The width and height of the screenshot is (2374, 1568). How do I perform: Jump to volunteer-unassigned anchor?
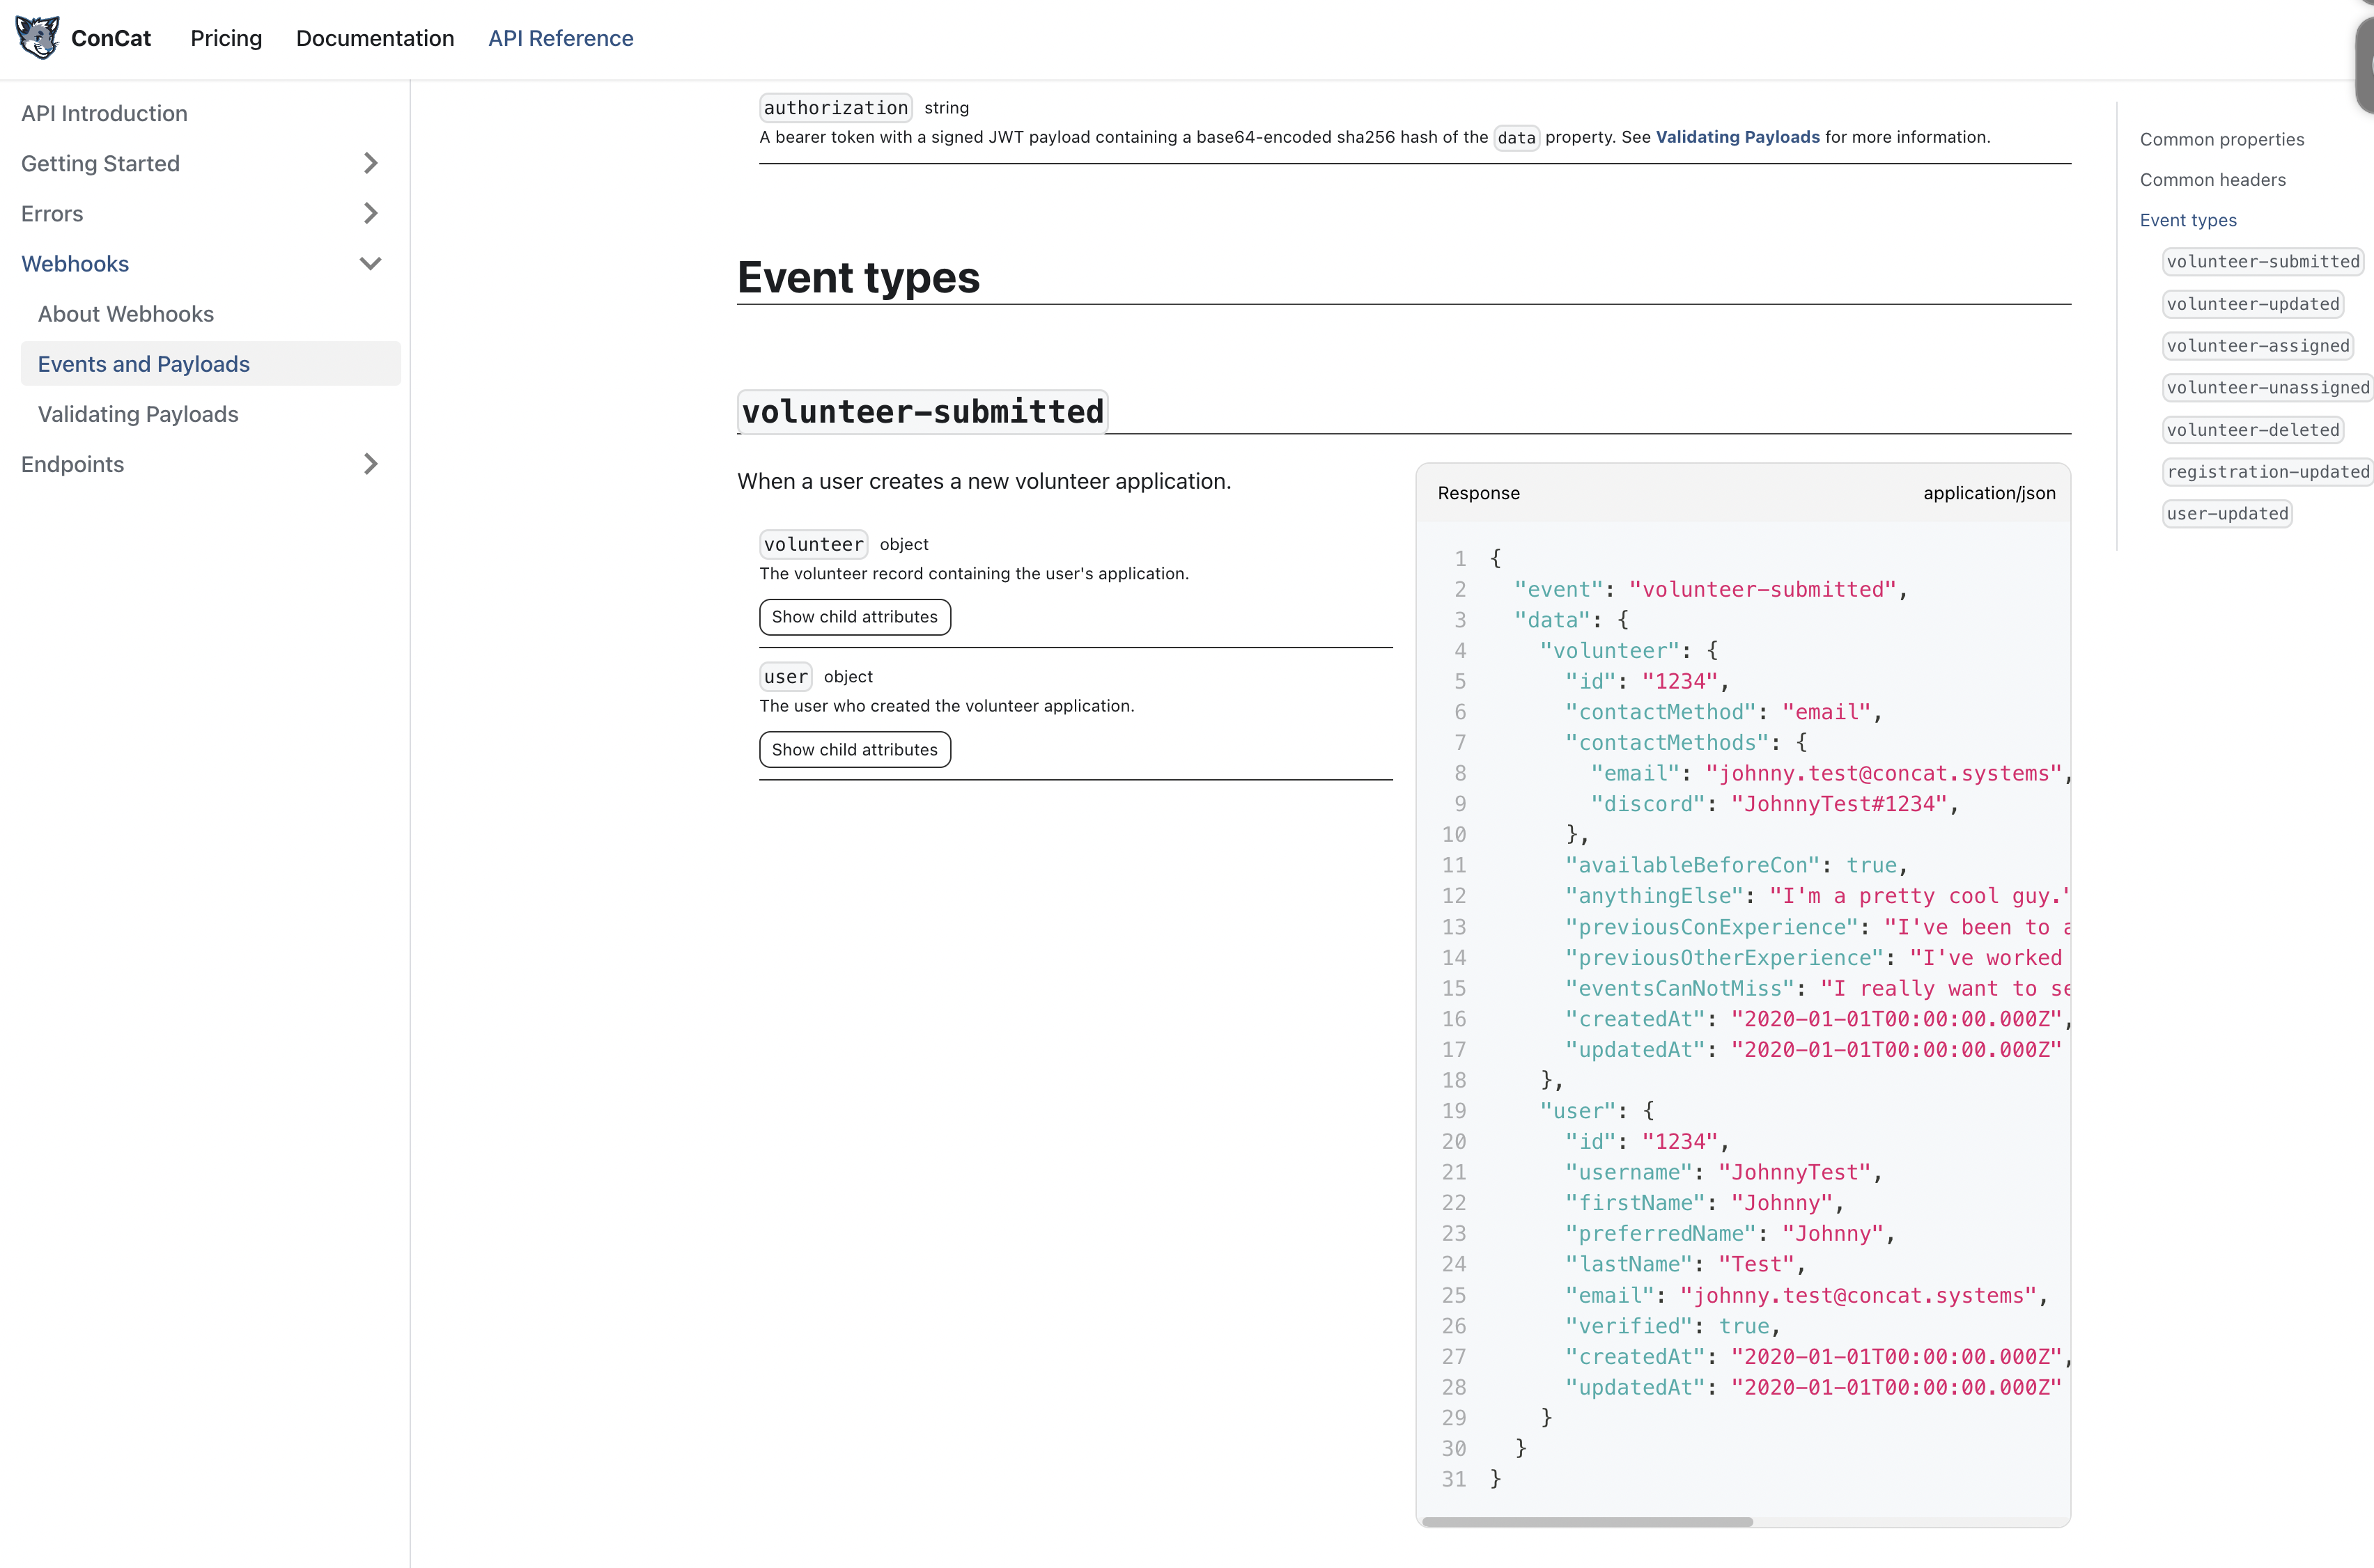(2267, 388)
